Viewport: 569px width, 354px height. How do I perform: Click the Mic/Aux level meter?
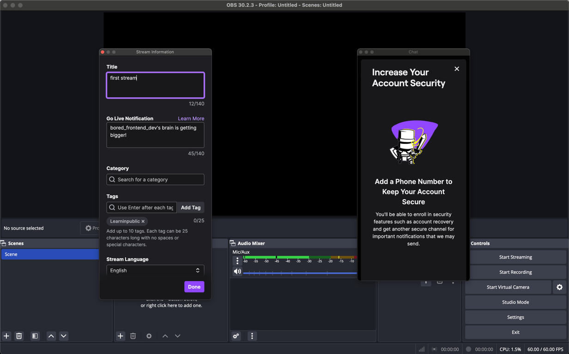point(300,257)
